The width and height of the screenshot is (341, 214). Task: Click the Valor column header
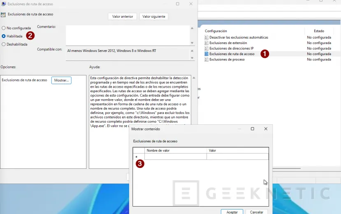tap(237, 151)
